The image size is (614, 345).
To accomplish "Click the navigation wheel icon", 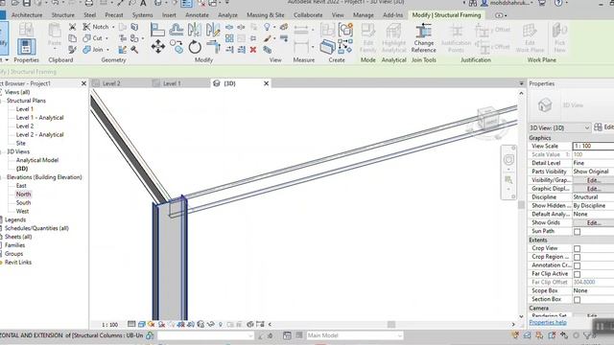I will click(x=508, y=160).
